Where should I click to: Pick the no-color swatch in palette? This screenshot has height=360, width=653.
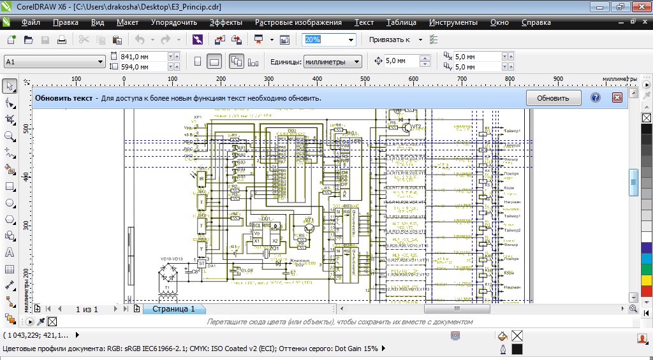point(647,119)
